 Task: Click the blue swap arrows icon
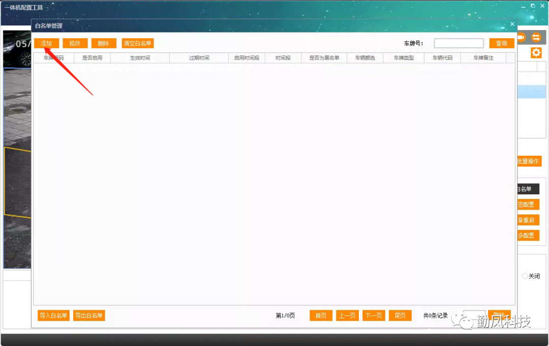tap(537, 37)
